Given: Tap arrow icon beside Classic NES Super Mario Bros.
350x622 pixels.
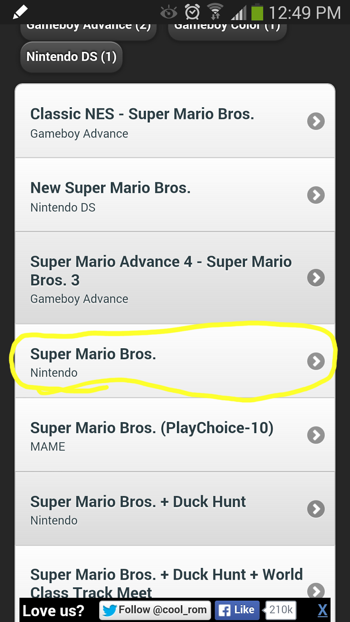Looking at the screenshot, I should point(316,121).
